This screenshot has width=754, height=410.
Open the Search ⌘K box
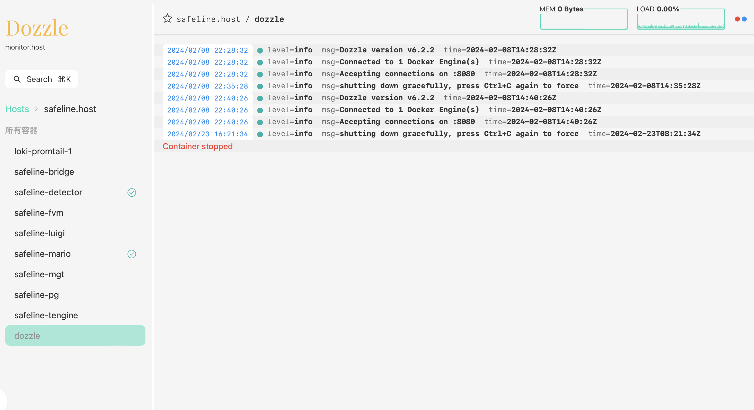click(x=42, y=79)
